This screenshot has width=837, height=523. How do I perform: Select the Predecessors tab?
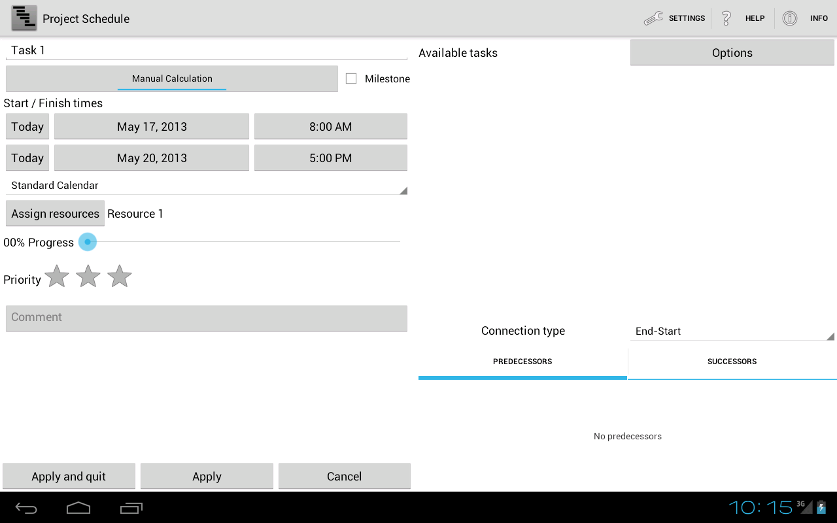(x=522, y=362)
